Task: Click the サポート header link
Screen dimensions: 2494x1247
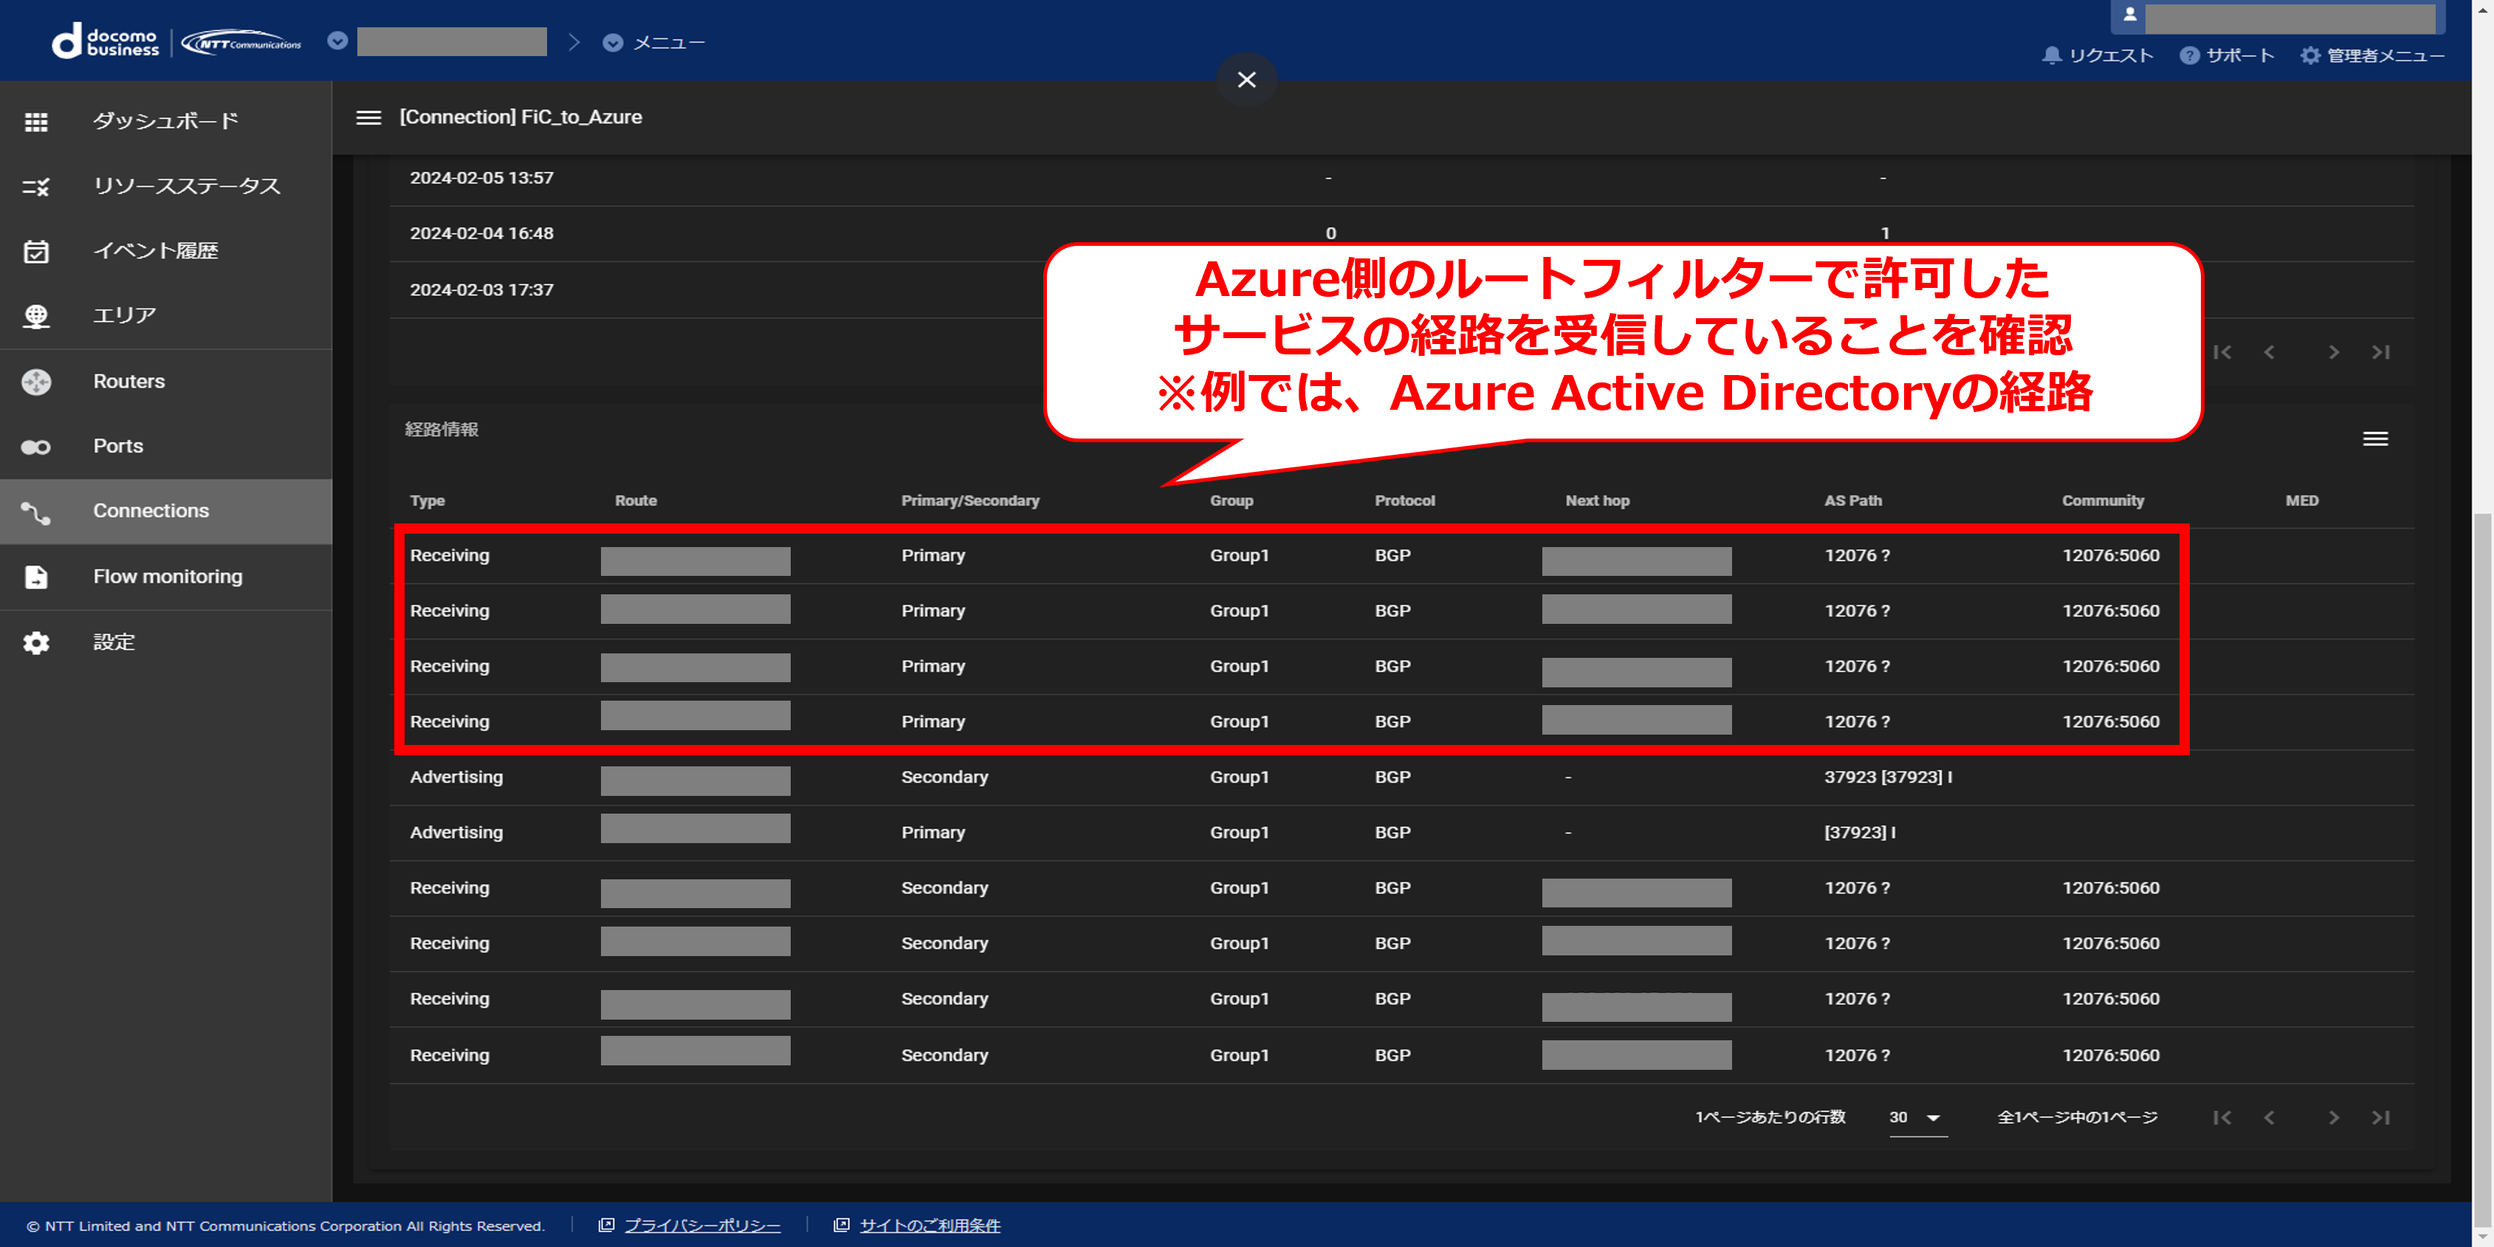Action: pos(2239,55)
